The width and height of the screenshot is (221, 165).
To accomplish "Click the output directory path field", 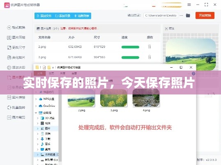I will pos(161,15).
